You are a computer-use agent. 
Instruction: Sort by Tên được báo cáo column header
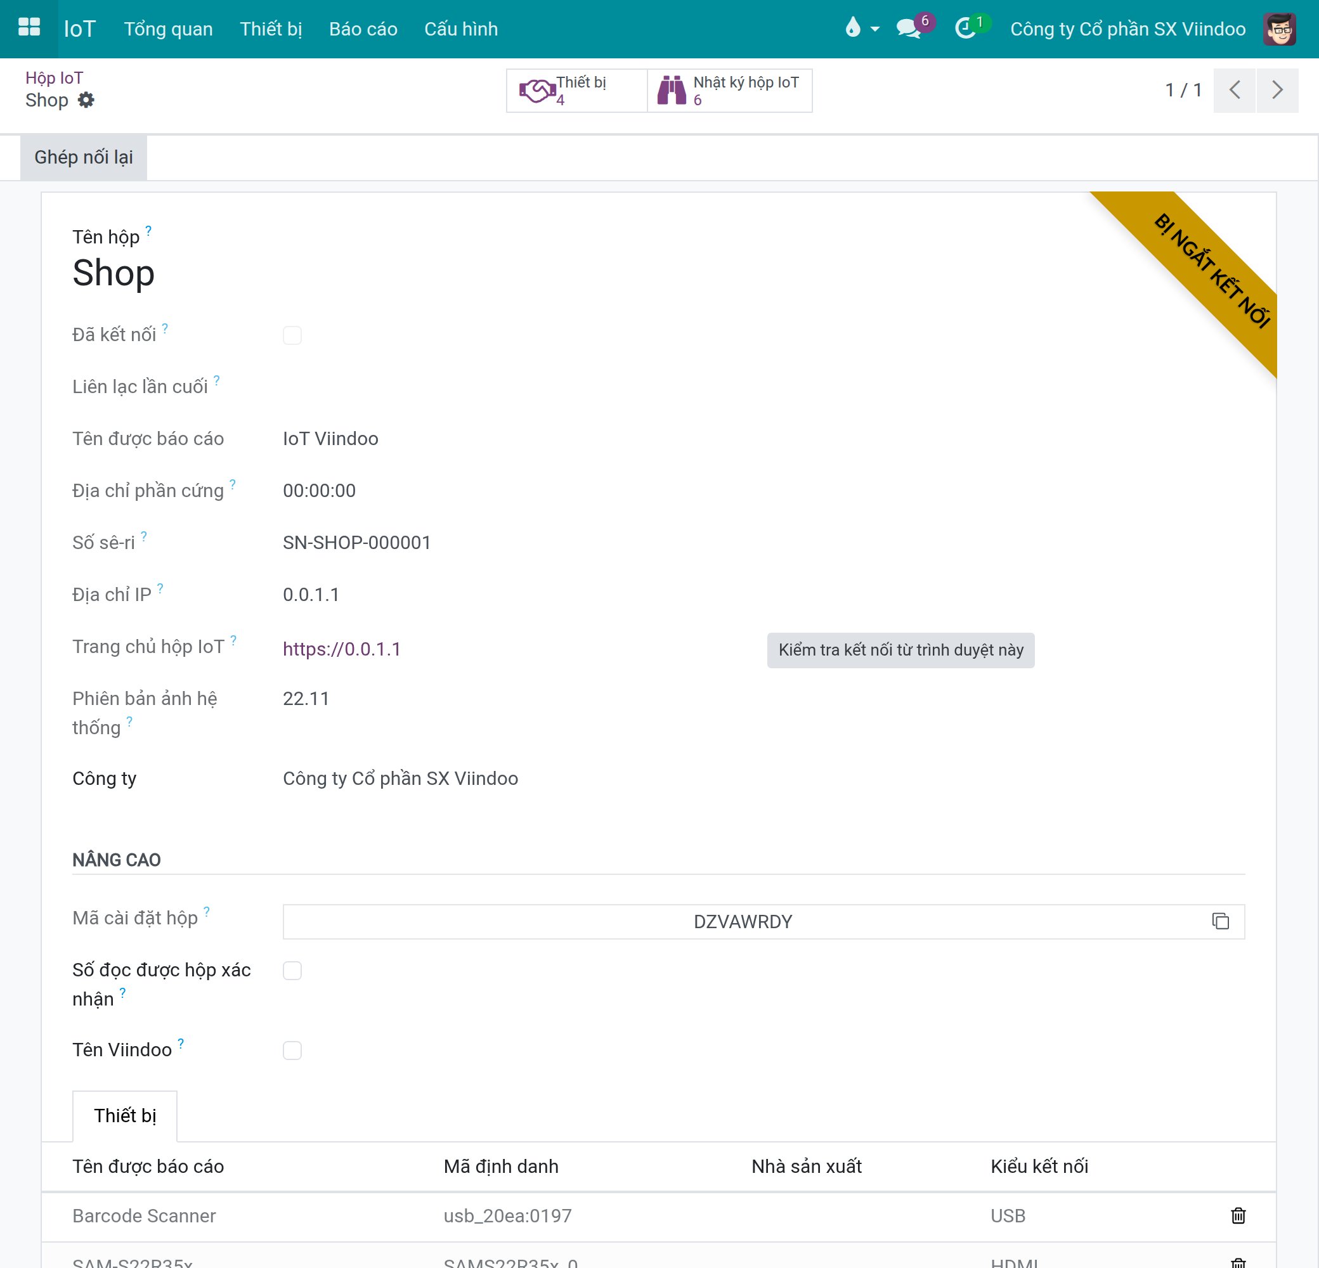click(x=148, y=1167)
